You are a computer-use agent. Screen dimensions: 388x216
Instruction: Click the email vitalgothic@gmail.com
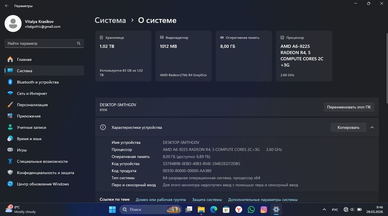[43, 27]
